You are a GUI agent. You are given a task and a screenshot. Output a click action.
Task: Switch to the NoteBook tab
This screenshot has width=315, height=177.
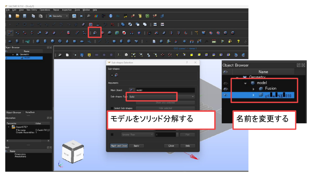click(30, 112)
